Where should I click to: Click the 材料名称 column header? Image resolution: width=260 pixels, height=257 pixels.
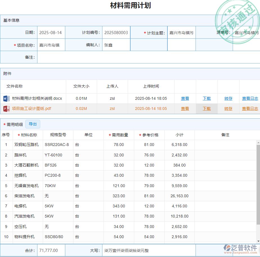[28, 135]
